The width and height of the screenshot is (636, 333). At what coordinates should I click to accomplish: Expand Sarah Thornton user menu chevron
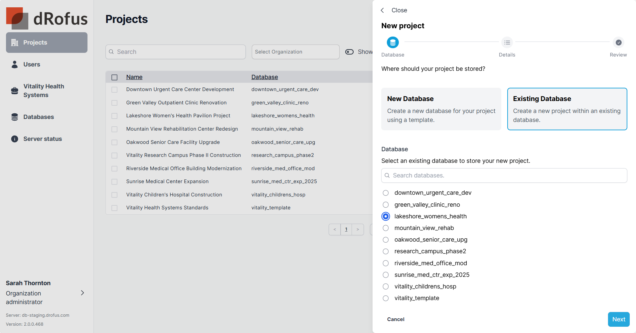(82, 293)
